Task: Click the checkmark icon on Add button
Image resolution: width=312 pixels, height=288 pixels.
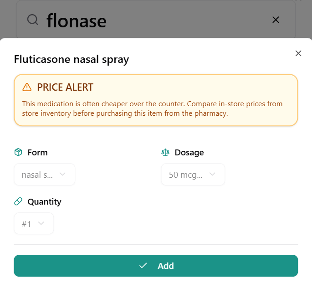Action: tap(143, 266)
